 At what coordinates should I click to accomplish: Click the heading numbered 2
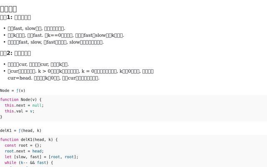(x=15, y=53)
